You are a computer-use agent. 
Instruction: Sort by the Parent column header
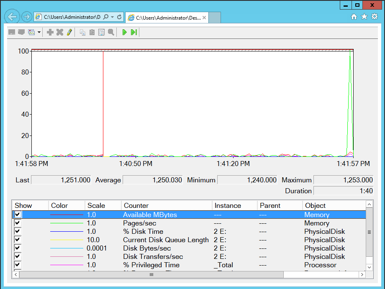[x=280, y=205]
